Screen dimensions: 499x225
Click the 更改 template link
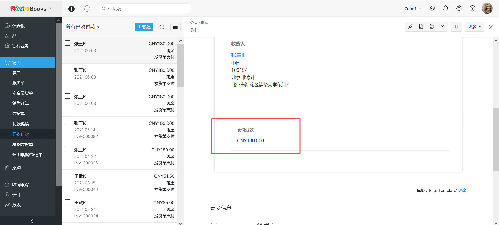[x=462, y=190]
